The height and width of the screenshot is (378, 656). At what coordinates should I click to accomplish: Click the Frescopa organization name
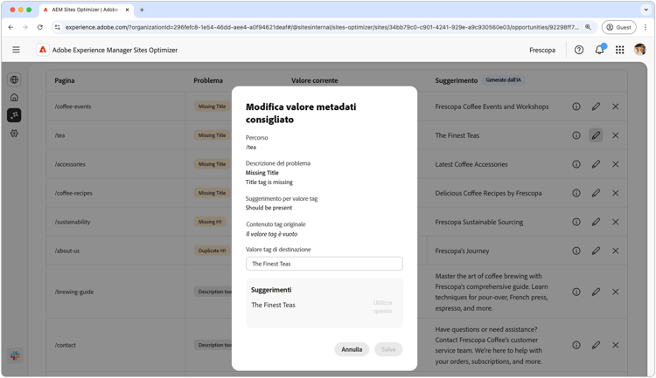click(542, 50)
